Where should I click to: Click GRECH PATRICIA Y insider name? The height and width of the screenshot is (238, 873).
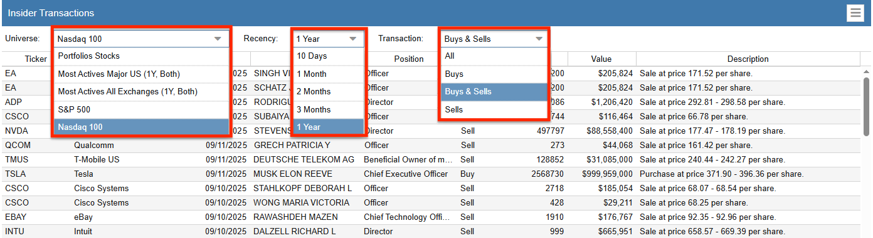click(x=292, y=145)
